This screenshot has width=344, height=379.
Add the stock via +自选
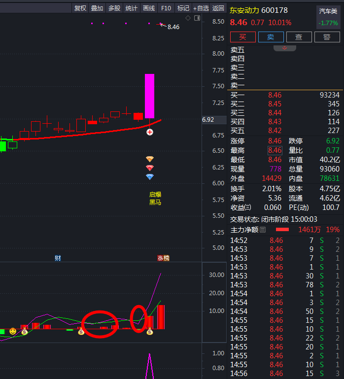[x=201, y=8]
